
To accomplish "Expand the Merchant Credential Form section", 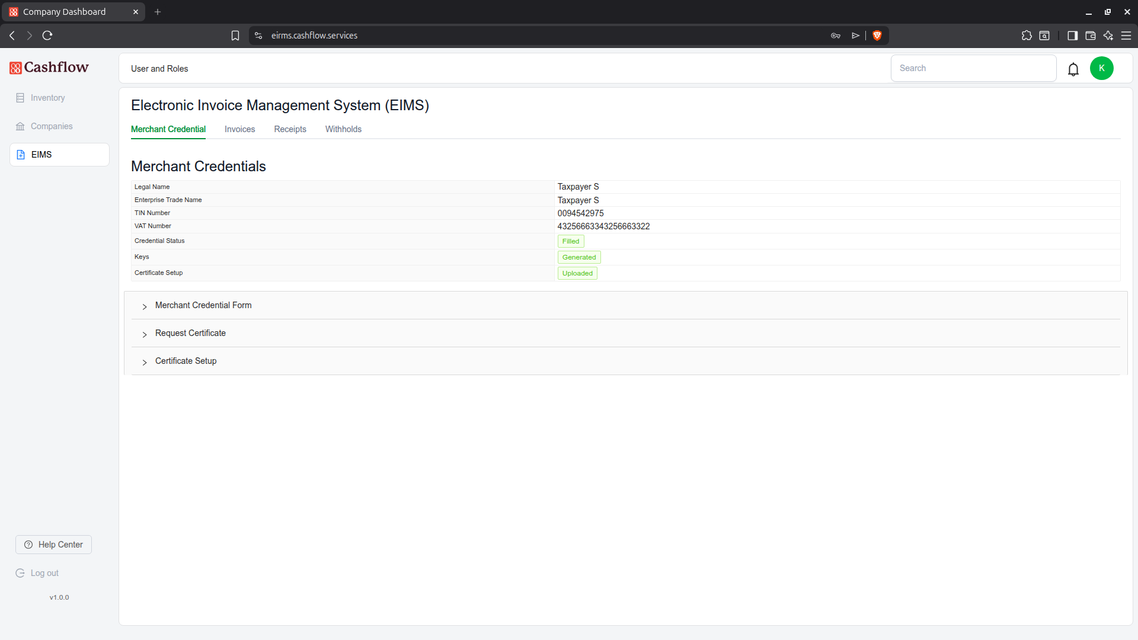I will pyautogui.click(x=626, y=305).
